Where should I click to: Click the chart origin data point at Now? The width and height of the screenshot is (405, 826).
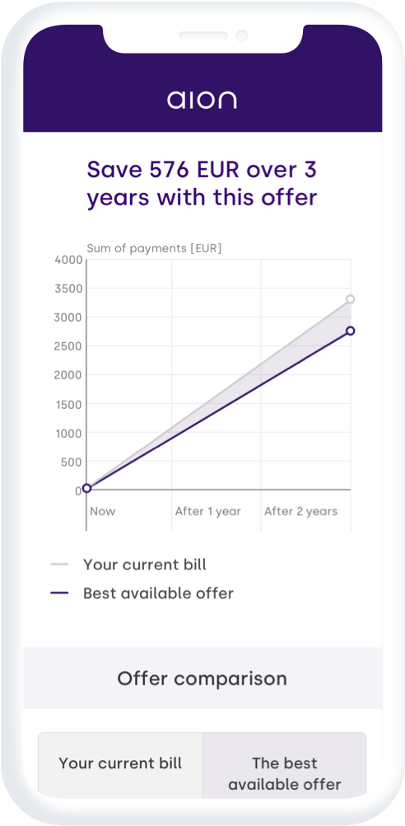coord(86,488)
